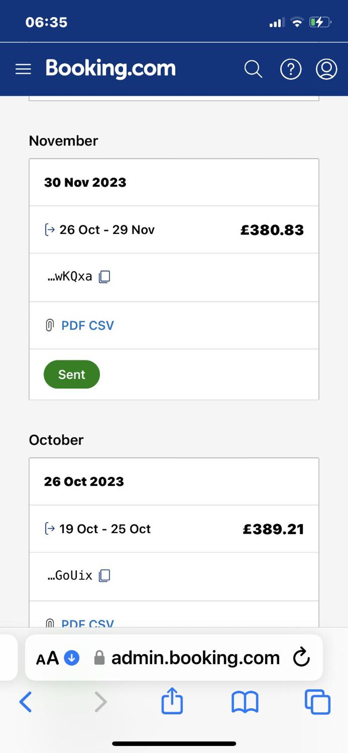Open the help question mark icon

coord(291,69)
